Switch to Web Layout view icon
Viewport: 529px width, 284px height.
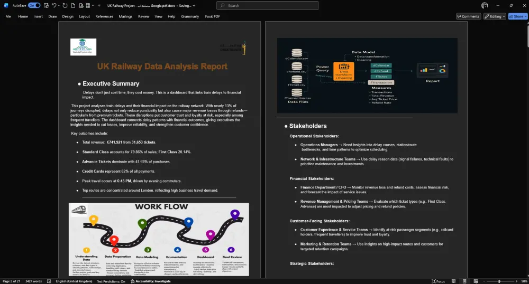point(476,281)
